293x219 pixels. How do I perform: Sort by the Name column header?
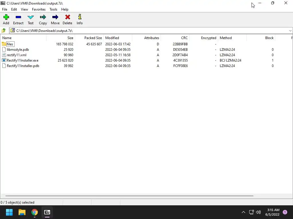click(x=23, y=38)
